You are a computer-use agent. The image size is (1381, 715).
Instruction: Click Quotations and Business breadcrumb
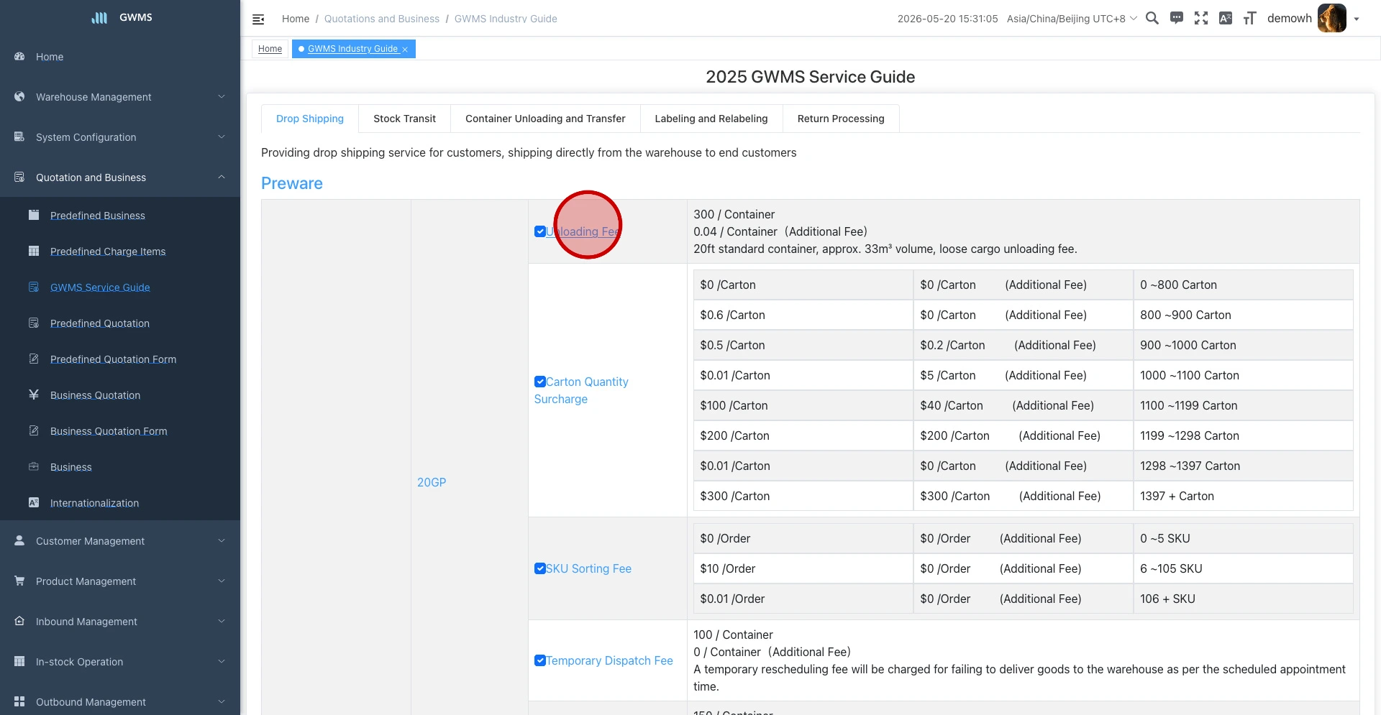(382, 19)
